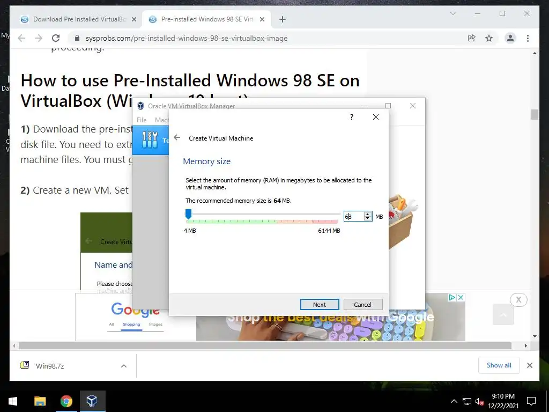Show hidden system tray icons
Screen dimensions: 549x412
(454, 401)
